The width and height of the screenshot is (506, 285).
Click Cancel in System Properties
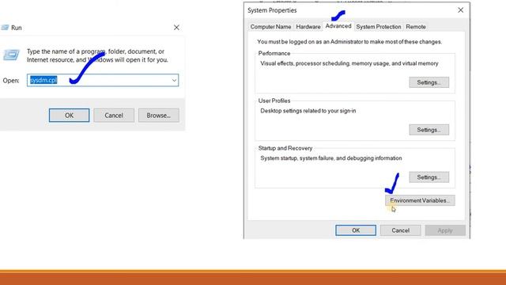401,230
